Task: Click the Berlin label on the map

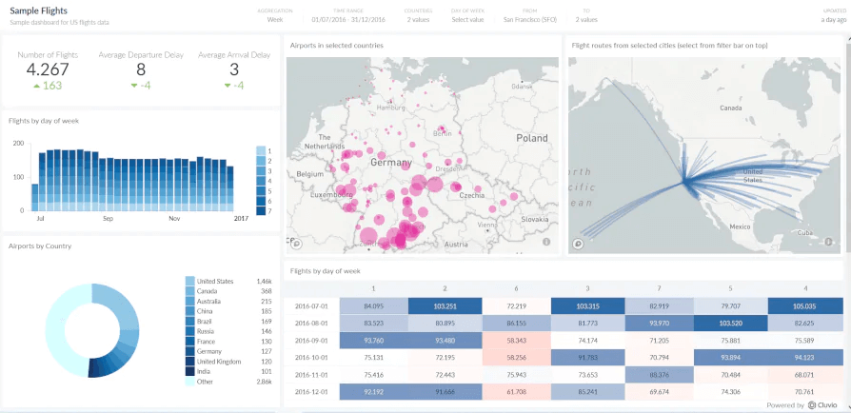Action: tap(443, 133)
